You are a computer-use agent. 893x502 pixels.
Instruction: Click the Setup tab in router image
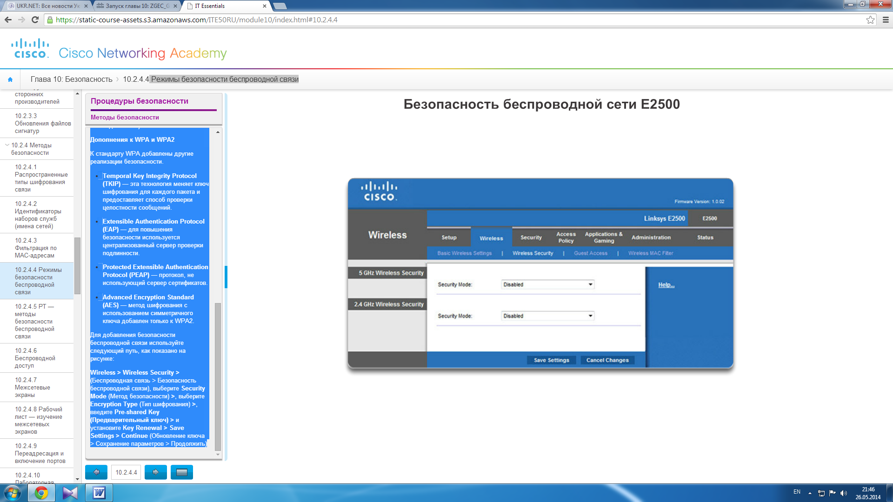[449, 238]
